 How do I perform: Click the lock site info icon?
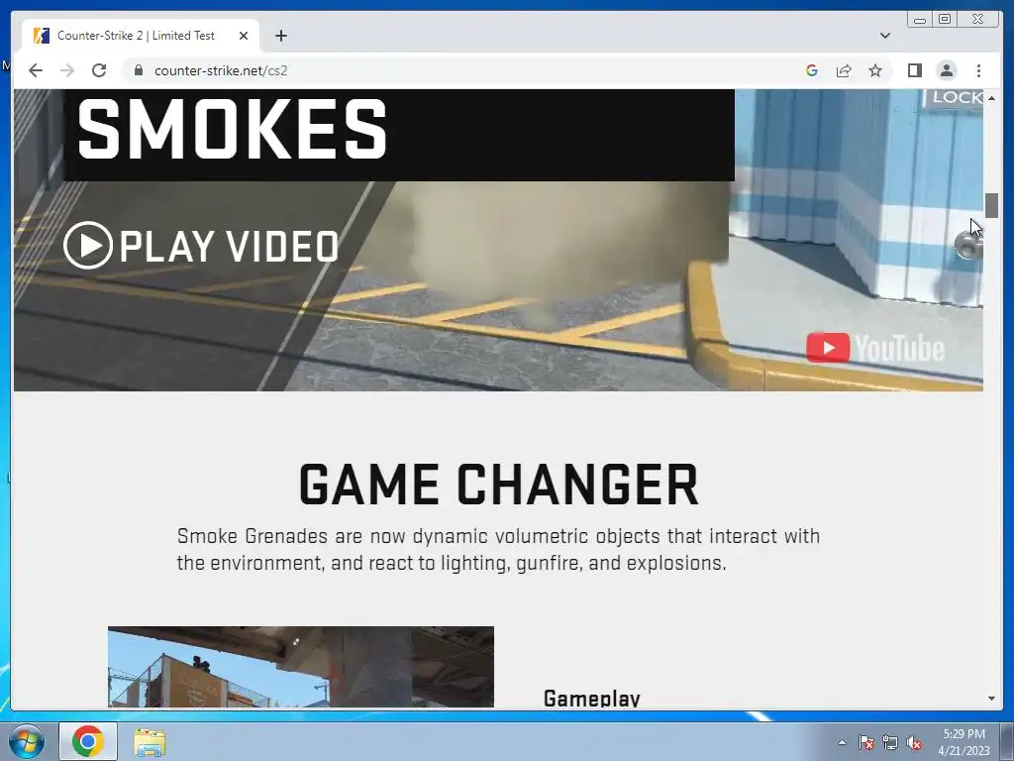pos(138,70)
